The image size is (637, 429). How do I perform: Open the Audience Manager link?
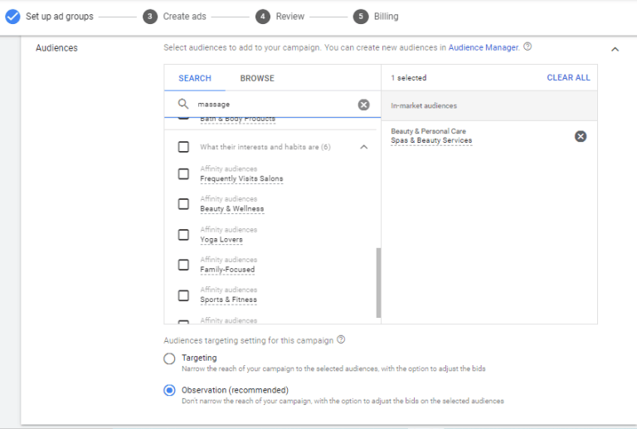tap(484, 47)
